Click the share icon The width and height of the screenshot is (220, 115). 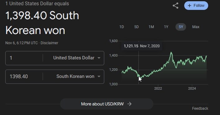click(x=176, y=6)
